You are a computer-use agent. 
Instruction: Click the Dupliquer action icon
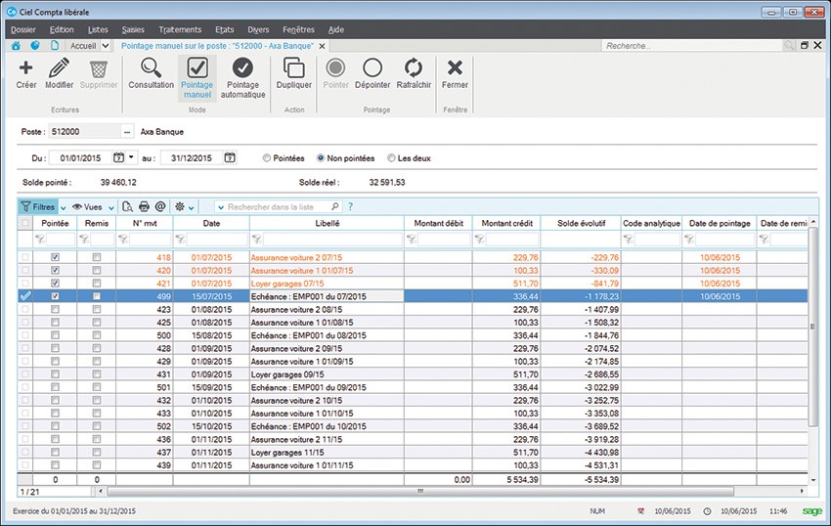(x=293, y=67)
